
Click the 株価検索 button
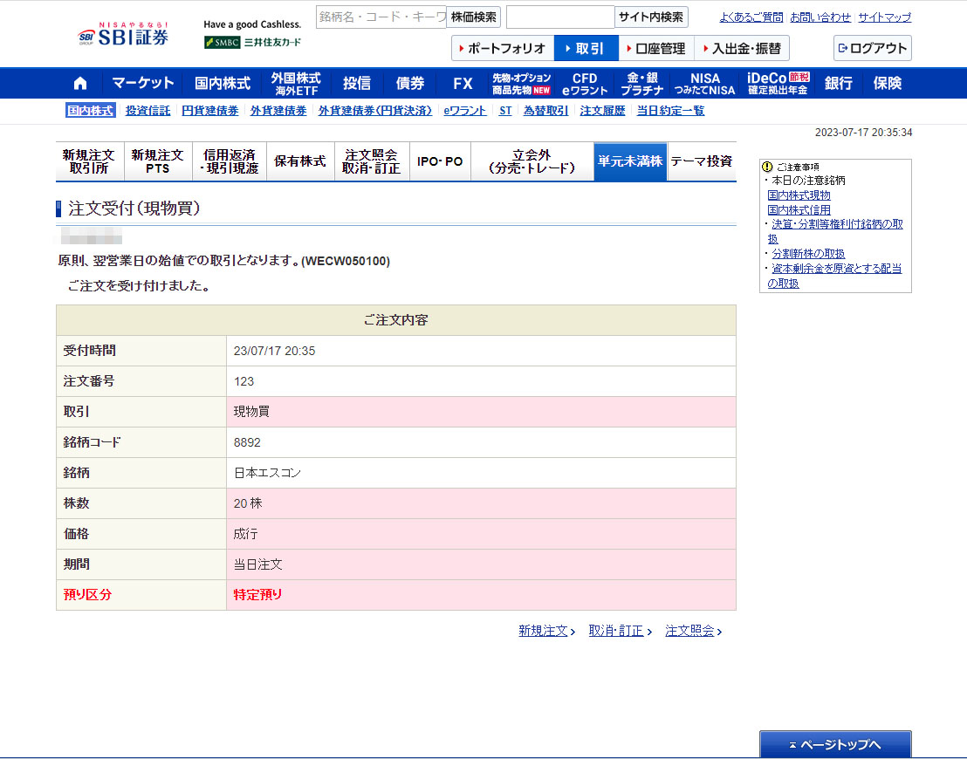click(x=474, y=17)
